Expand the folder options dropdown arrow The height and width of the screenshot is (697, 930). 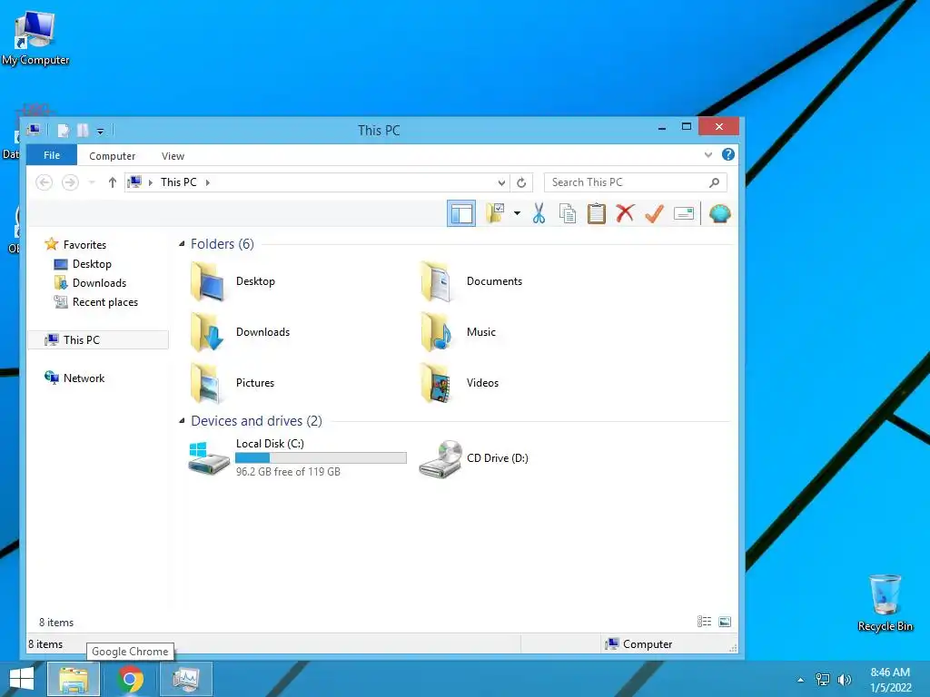(x=517, y=213)
